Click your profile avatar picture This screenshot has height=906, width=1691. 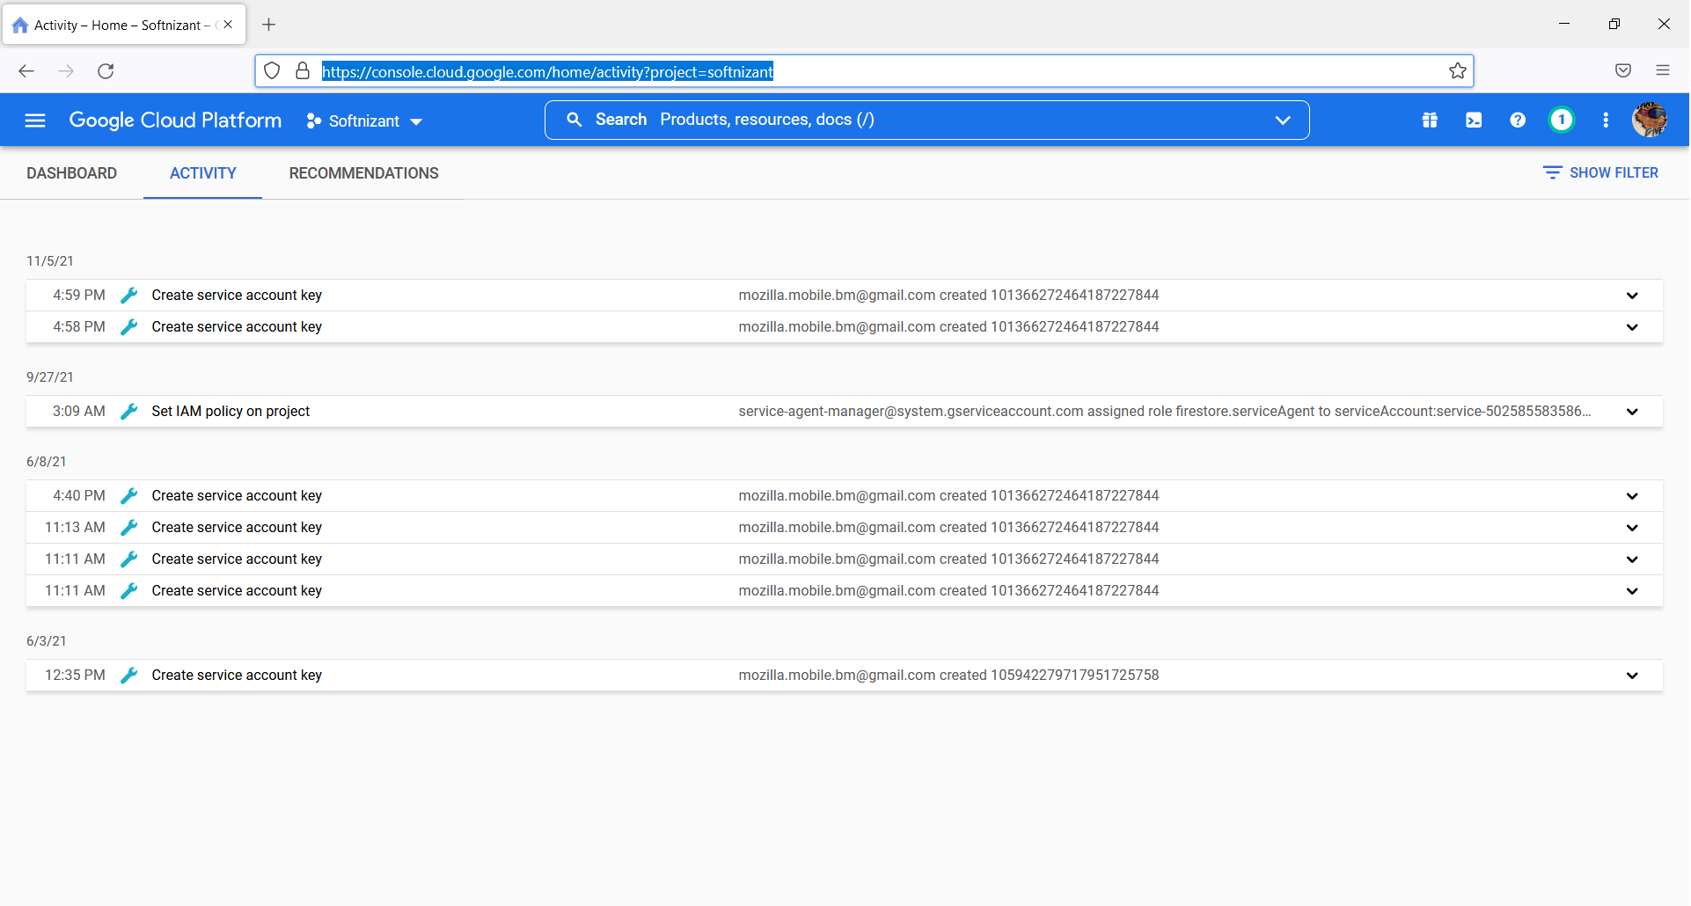1651,120
